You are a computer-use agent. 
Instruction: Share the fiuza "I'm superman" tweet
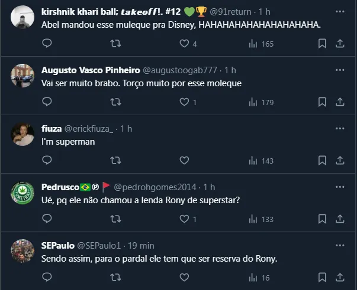point(340,161)
